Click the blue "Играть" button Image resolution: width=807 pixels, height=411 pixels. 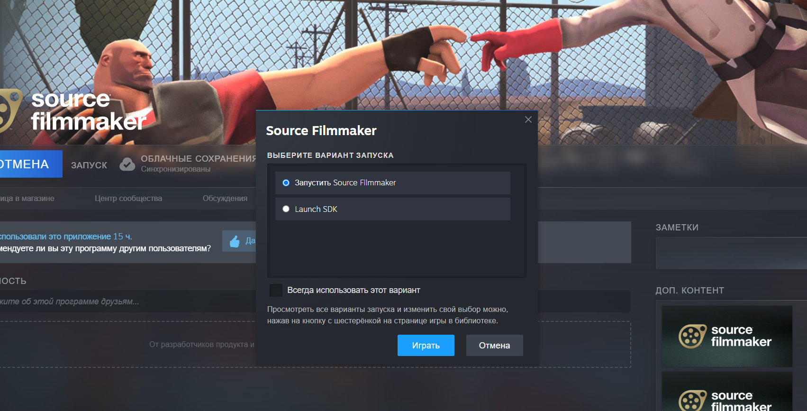(426, 345)
